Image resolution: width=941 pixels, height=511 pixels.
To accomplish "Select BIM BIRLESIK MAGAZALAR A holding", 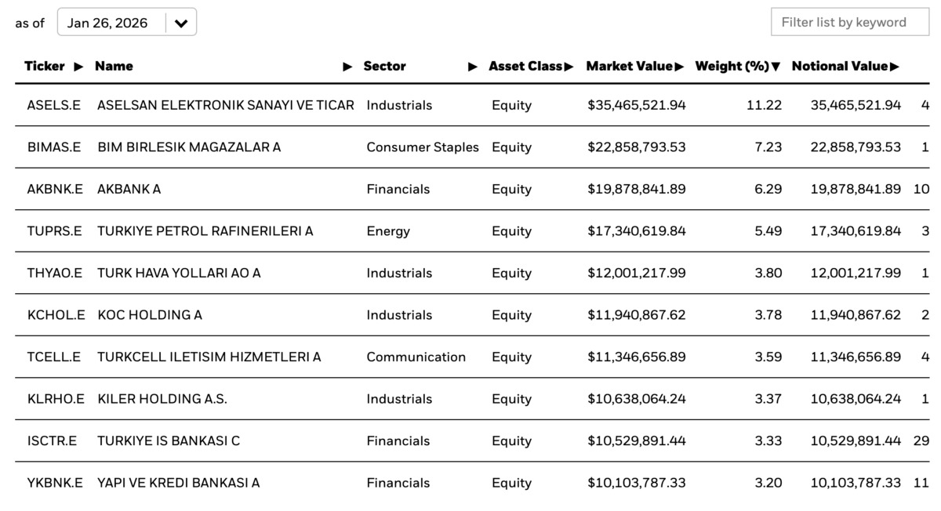I will [189, 147].
